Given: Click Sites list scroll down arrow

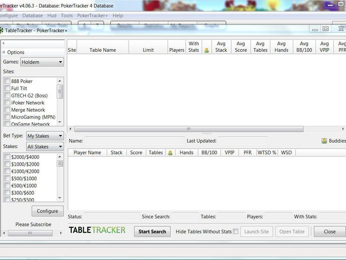Looking at the screenshot, I should click(60, 122).
